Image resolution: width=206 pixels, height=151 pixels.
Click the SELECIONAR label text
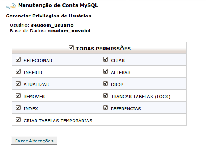(x=38, y=61)
